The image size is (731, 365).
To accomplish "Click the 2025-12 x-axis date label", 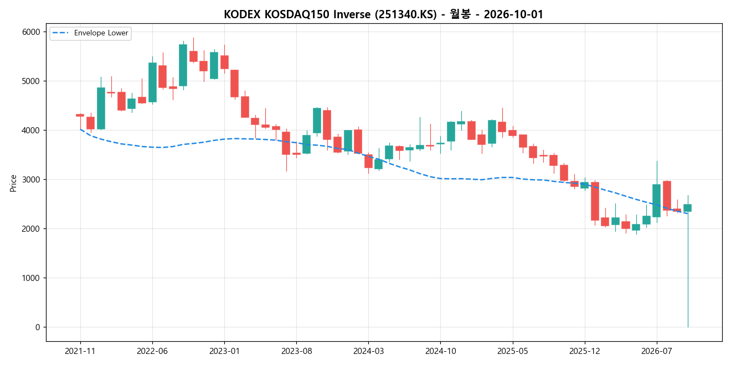I will click(585, 351).
